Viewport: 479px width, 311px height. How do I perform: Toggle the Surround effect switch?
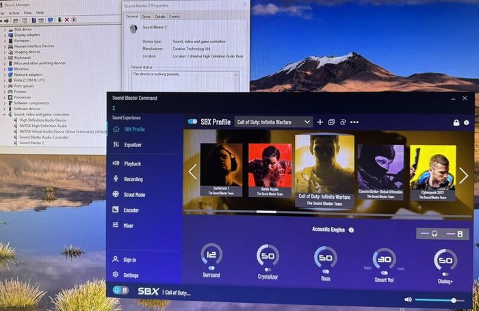[x=211, y=268]
